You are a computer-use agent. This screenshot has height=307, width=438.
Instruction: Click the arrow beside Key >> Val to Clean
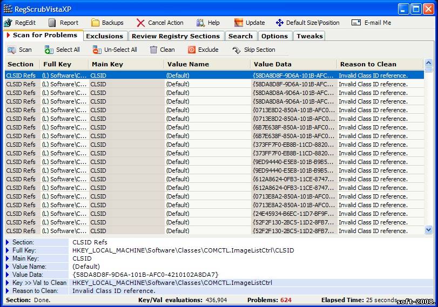coord(8,283)
